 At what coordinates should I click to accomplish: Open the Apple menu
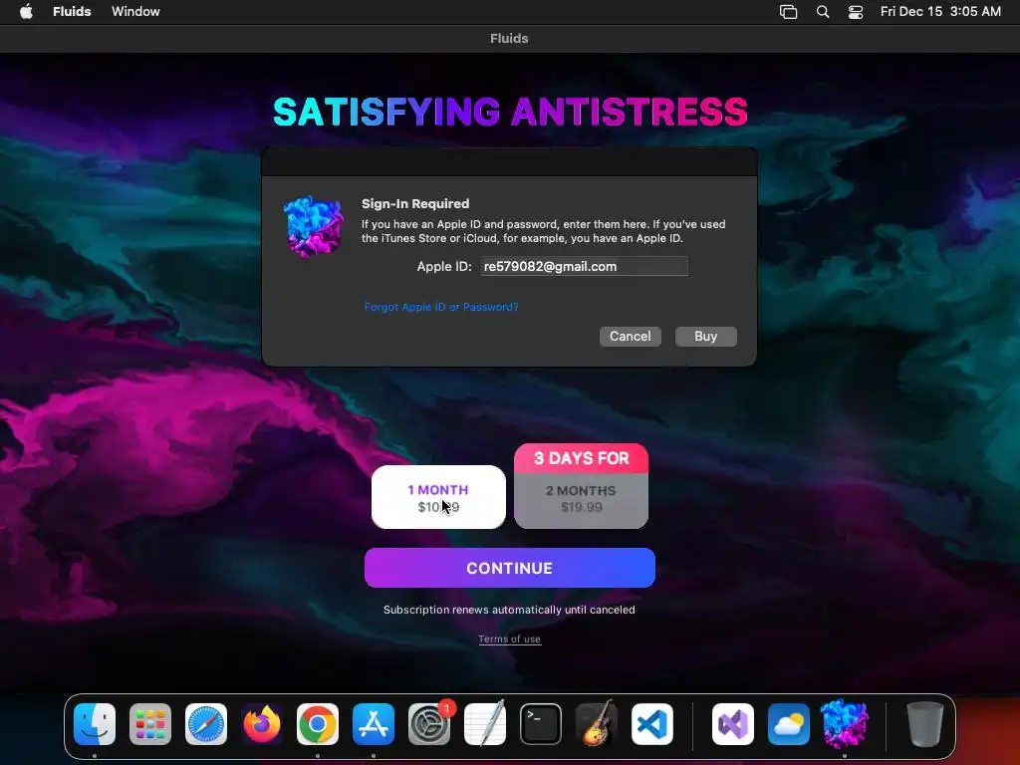26,12
